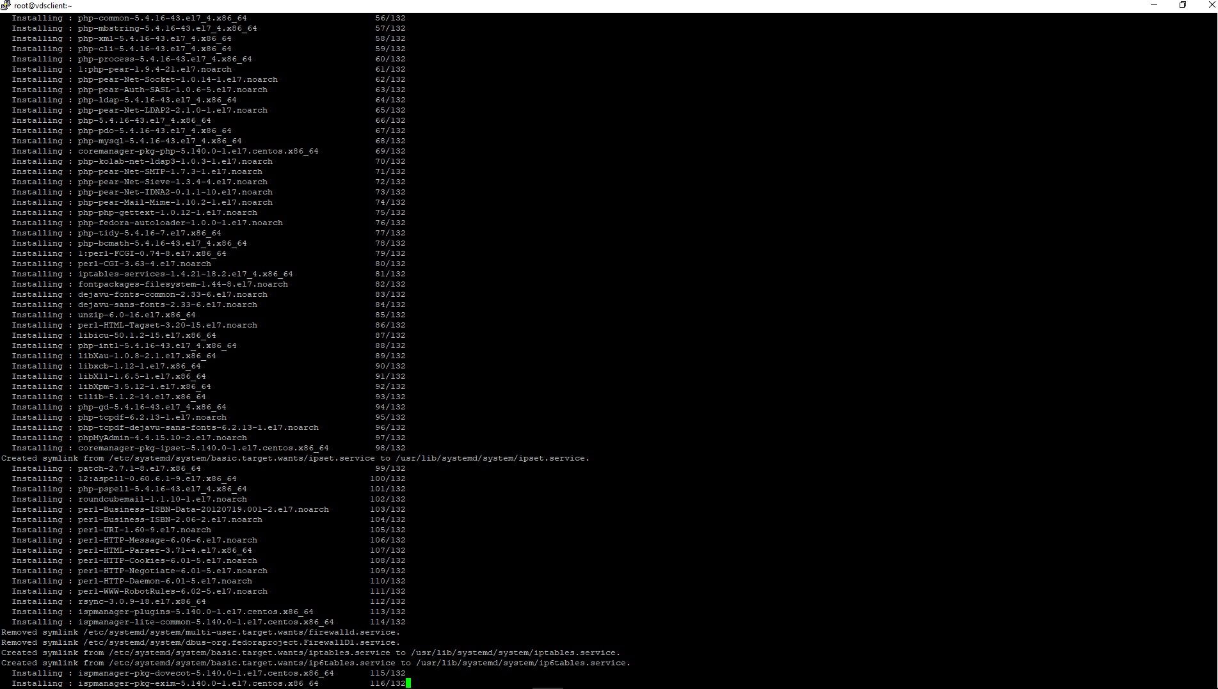Image resolution: width=1218 pixels, height=689 pixels.
Task: Click php-pear-Auth-SASL-1.0.6-5.el7.noarch text
Action: click(x=173, y=90)
